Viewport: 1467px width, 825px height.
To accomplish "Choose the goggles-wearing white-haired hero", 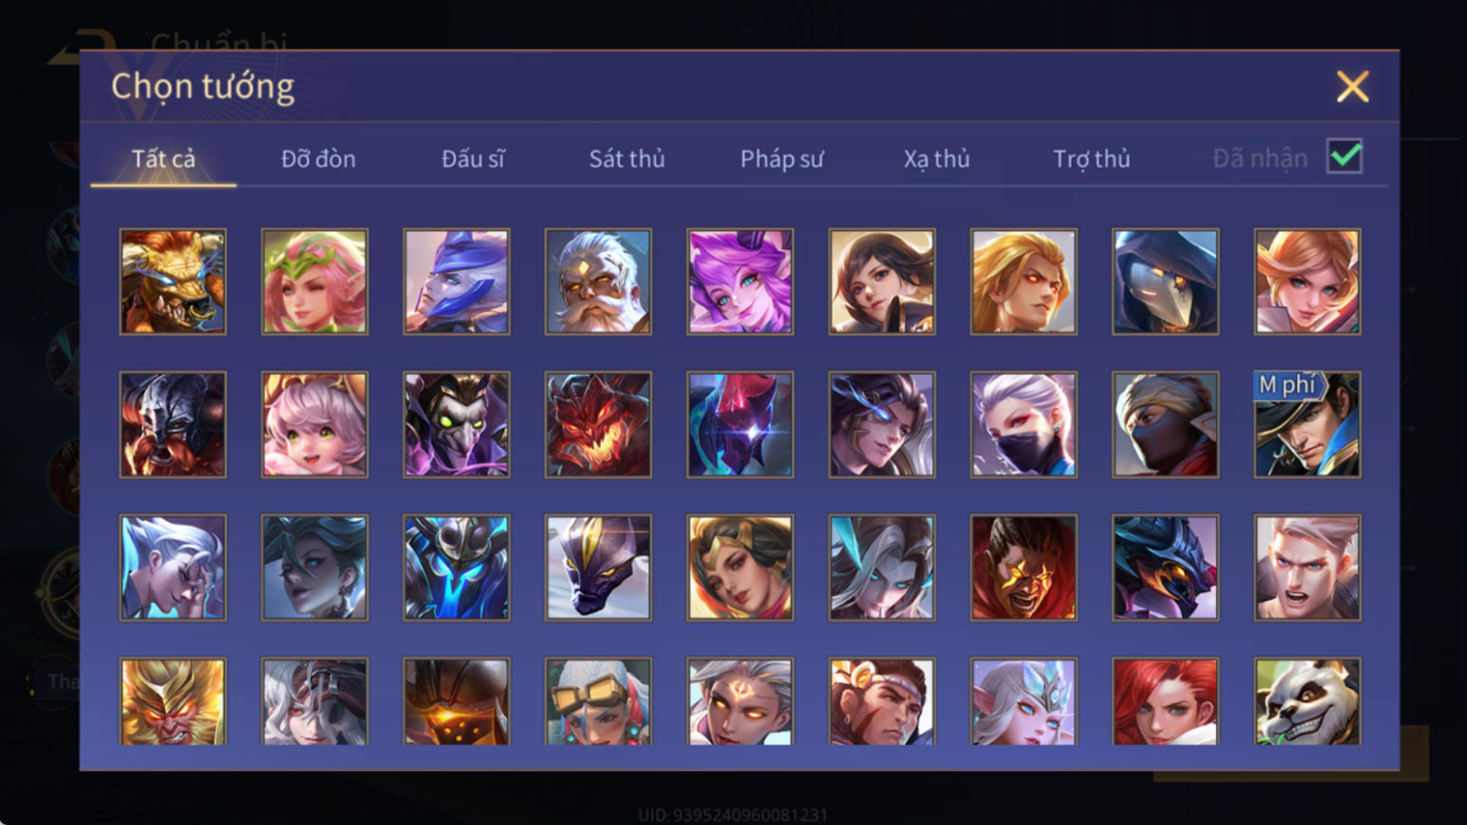I will (x=598, y=702).
